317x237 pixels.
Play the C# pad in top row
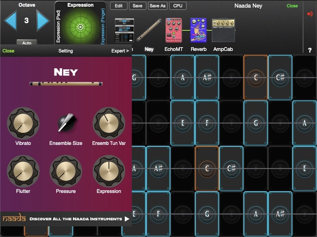(x=280, y=78)
